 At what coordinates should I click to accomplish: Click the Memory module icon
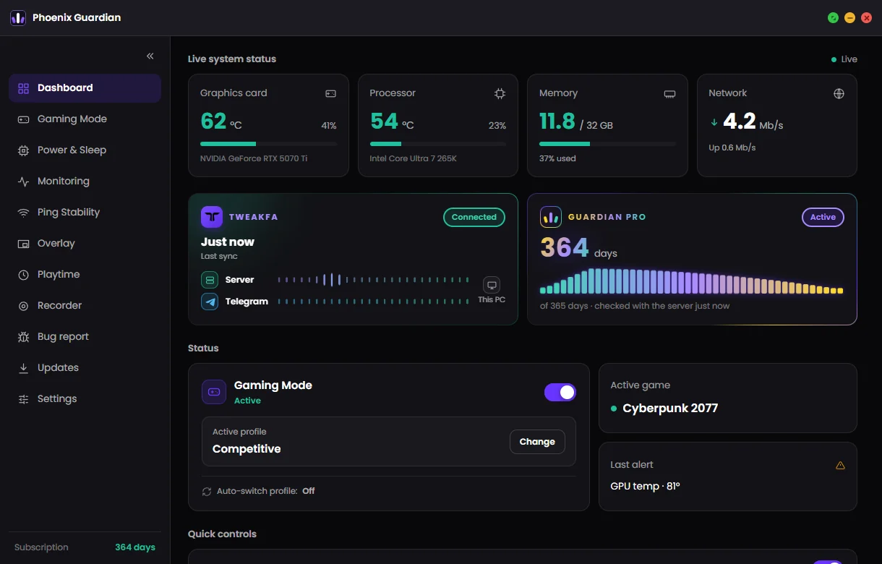669,94
